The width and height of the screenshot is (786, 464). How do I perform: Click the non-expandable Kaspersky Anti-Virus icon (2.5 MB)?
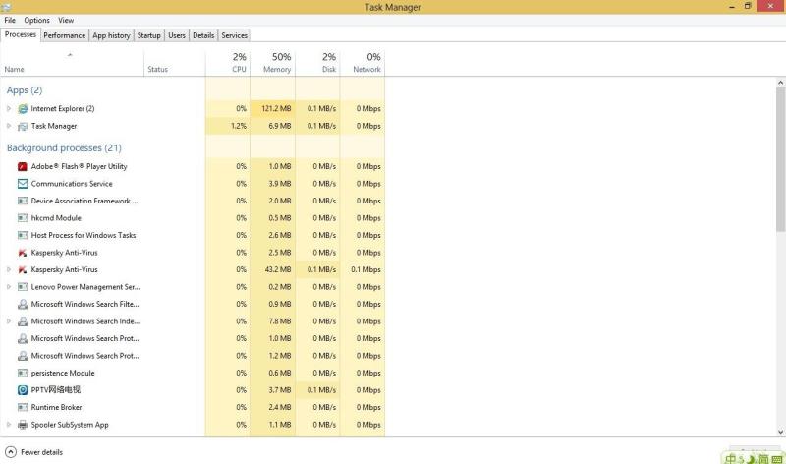click(x=23, y=253)
